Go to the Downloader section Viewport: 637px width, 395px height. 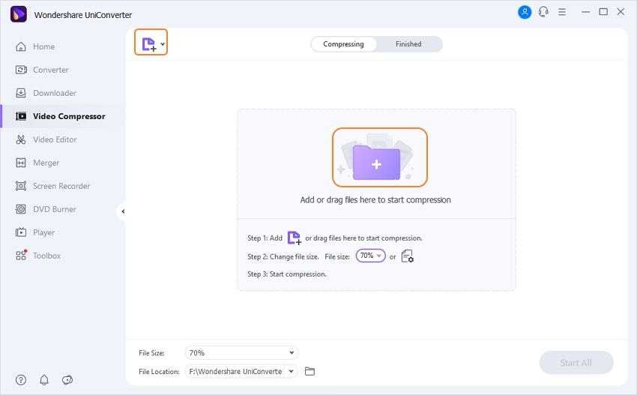tap(54, 93)
